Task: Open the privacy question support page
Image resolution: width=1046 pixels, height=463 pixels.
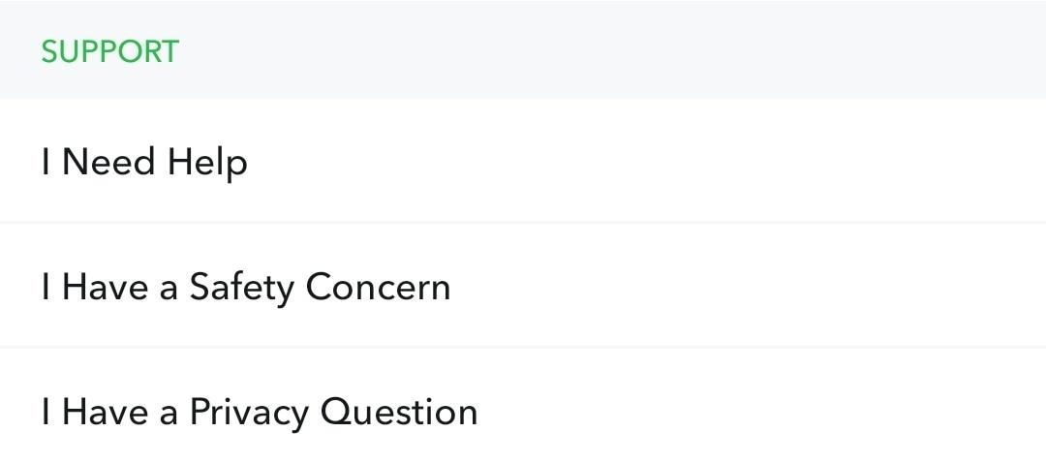Action: coord(260,412)
